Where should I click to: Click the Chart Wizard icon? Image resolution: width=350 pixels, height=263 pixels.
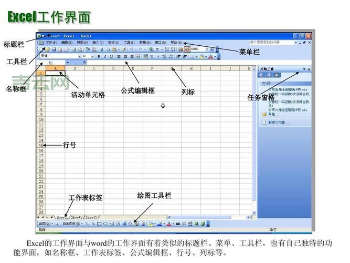point(181,49)
